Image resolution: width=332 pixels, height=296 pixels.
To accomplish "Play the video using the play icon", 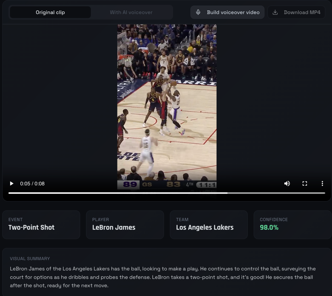I will [11, 183].
